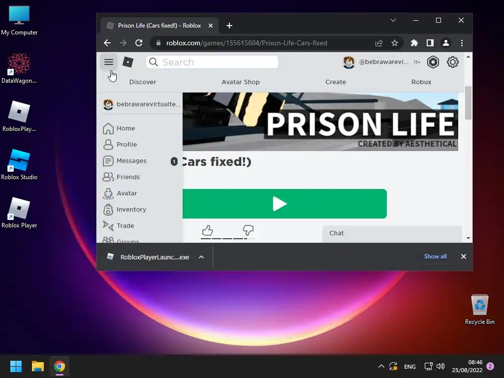
Task: Open the Roblox logo home icon
Action: tap(128, 62)
